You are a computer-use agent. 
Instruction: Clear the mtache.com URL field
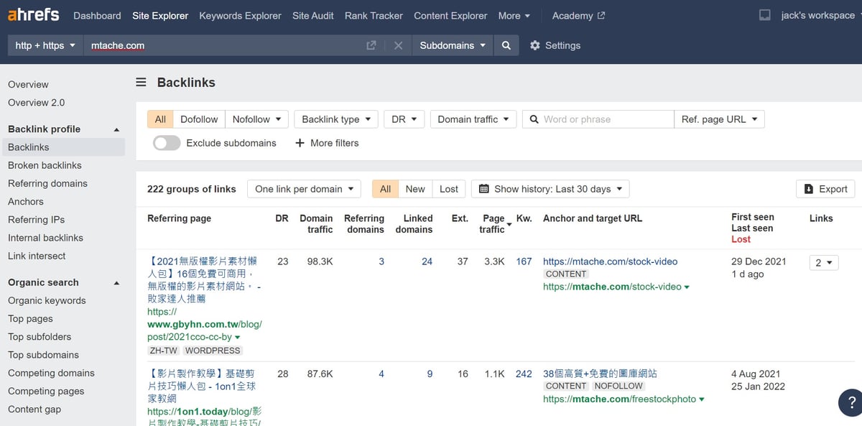pos(398,45)
